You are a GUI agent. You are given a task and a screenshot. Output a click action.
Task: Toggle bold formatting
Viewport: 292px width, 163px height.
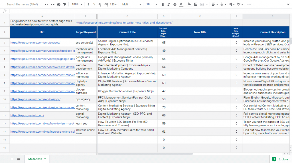tap(163, 5)
